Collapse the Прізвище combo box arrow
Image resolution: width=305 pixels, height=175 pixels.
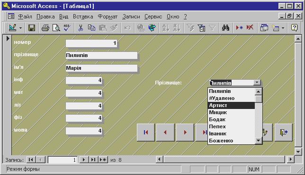pos(257,83)
